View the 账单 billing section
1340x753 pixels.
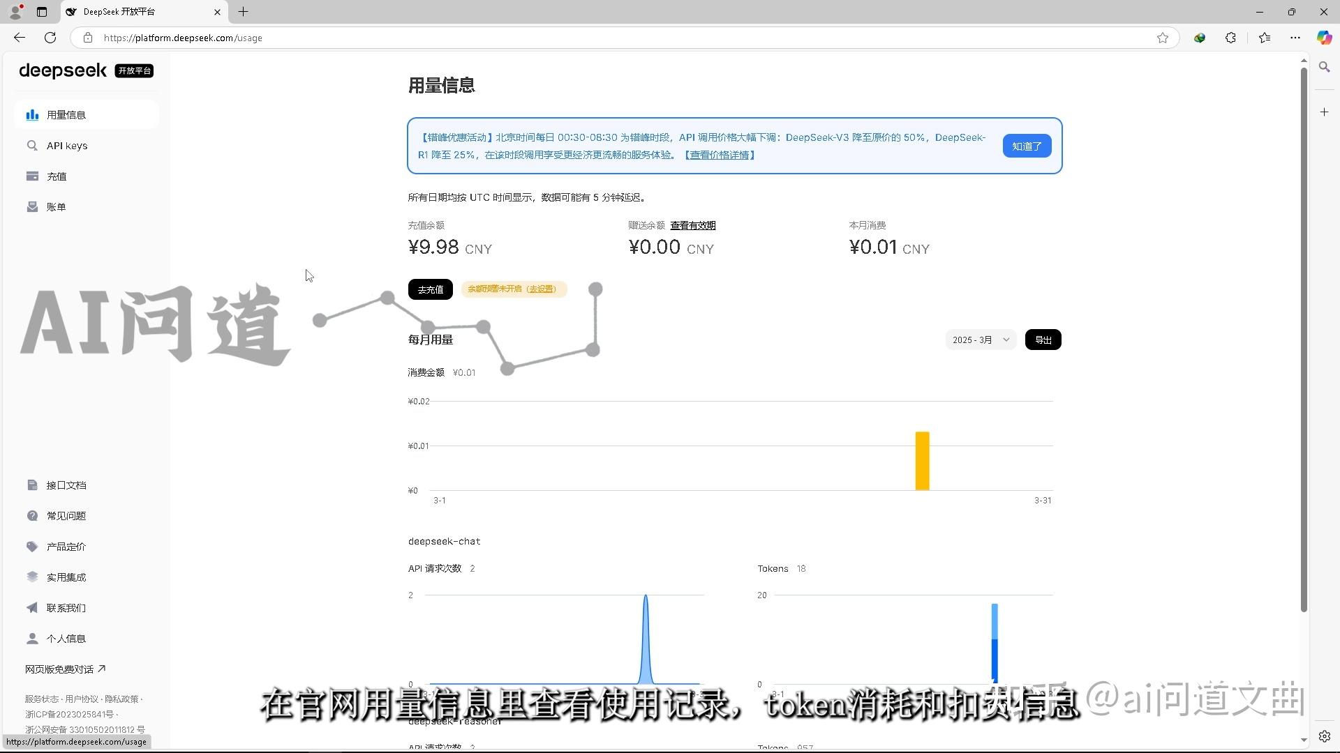click(57, 206)
